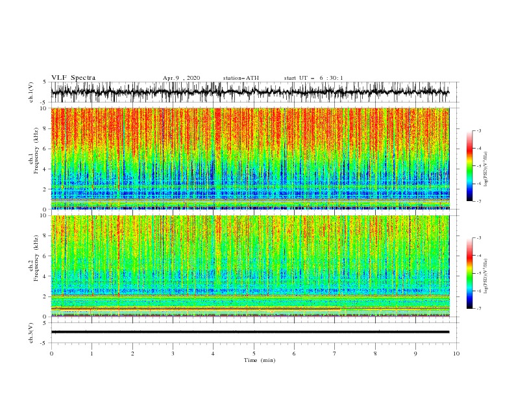
Task: Click the "-3" tick on ch.2 colorbar
Action: coord(478,238)
